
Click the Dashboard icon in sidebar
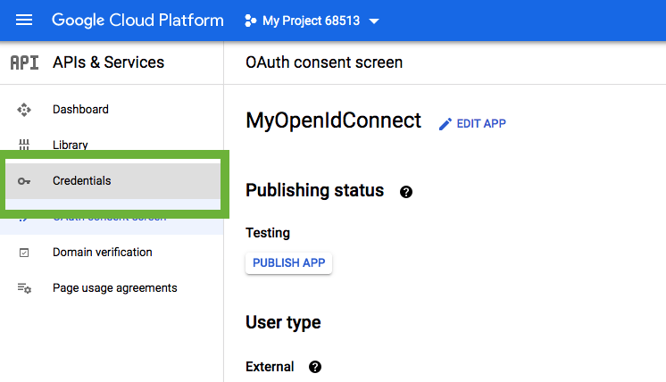coord(24,110)
